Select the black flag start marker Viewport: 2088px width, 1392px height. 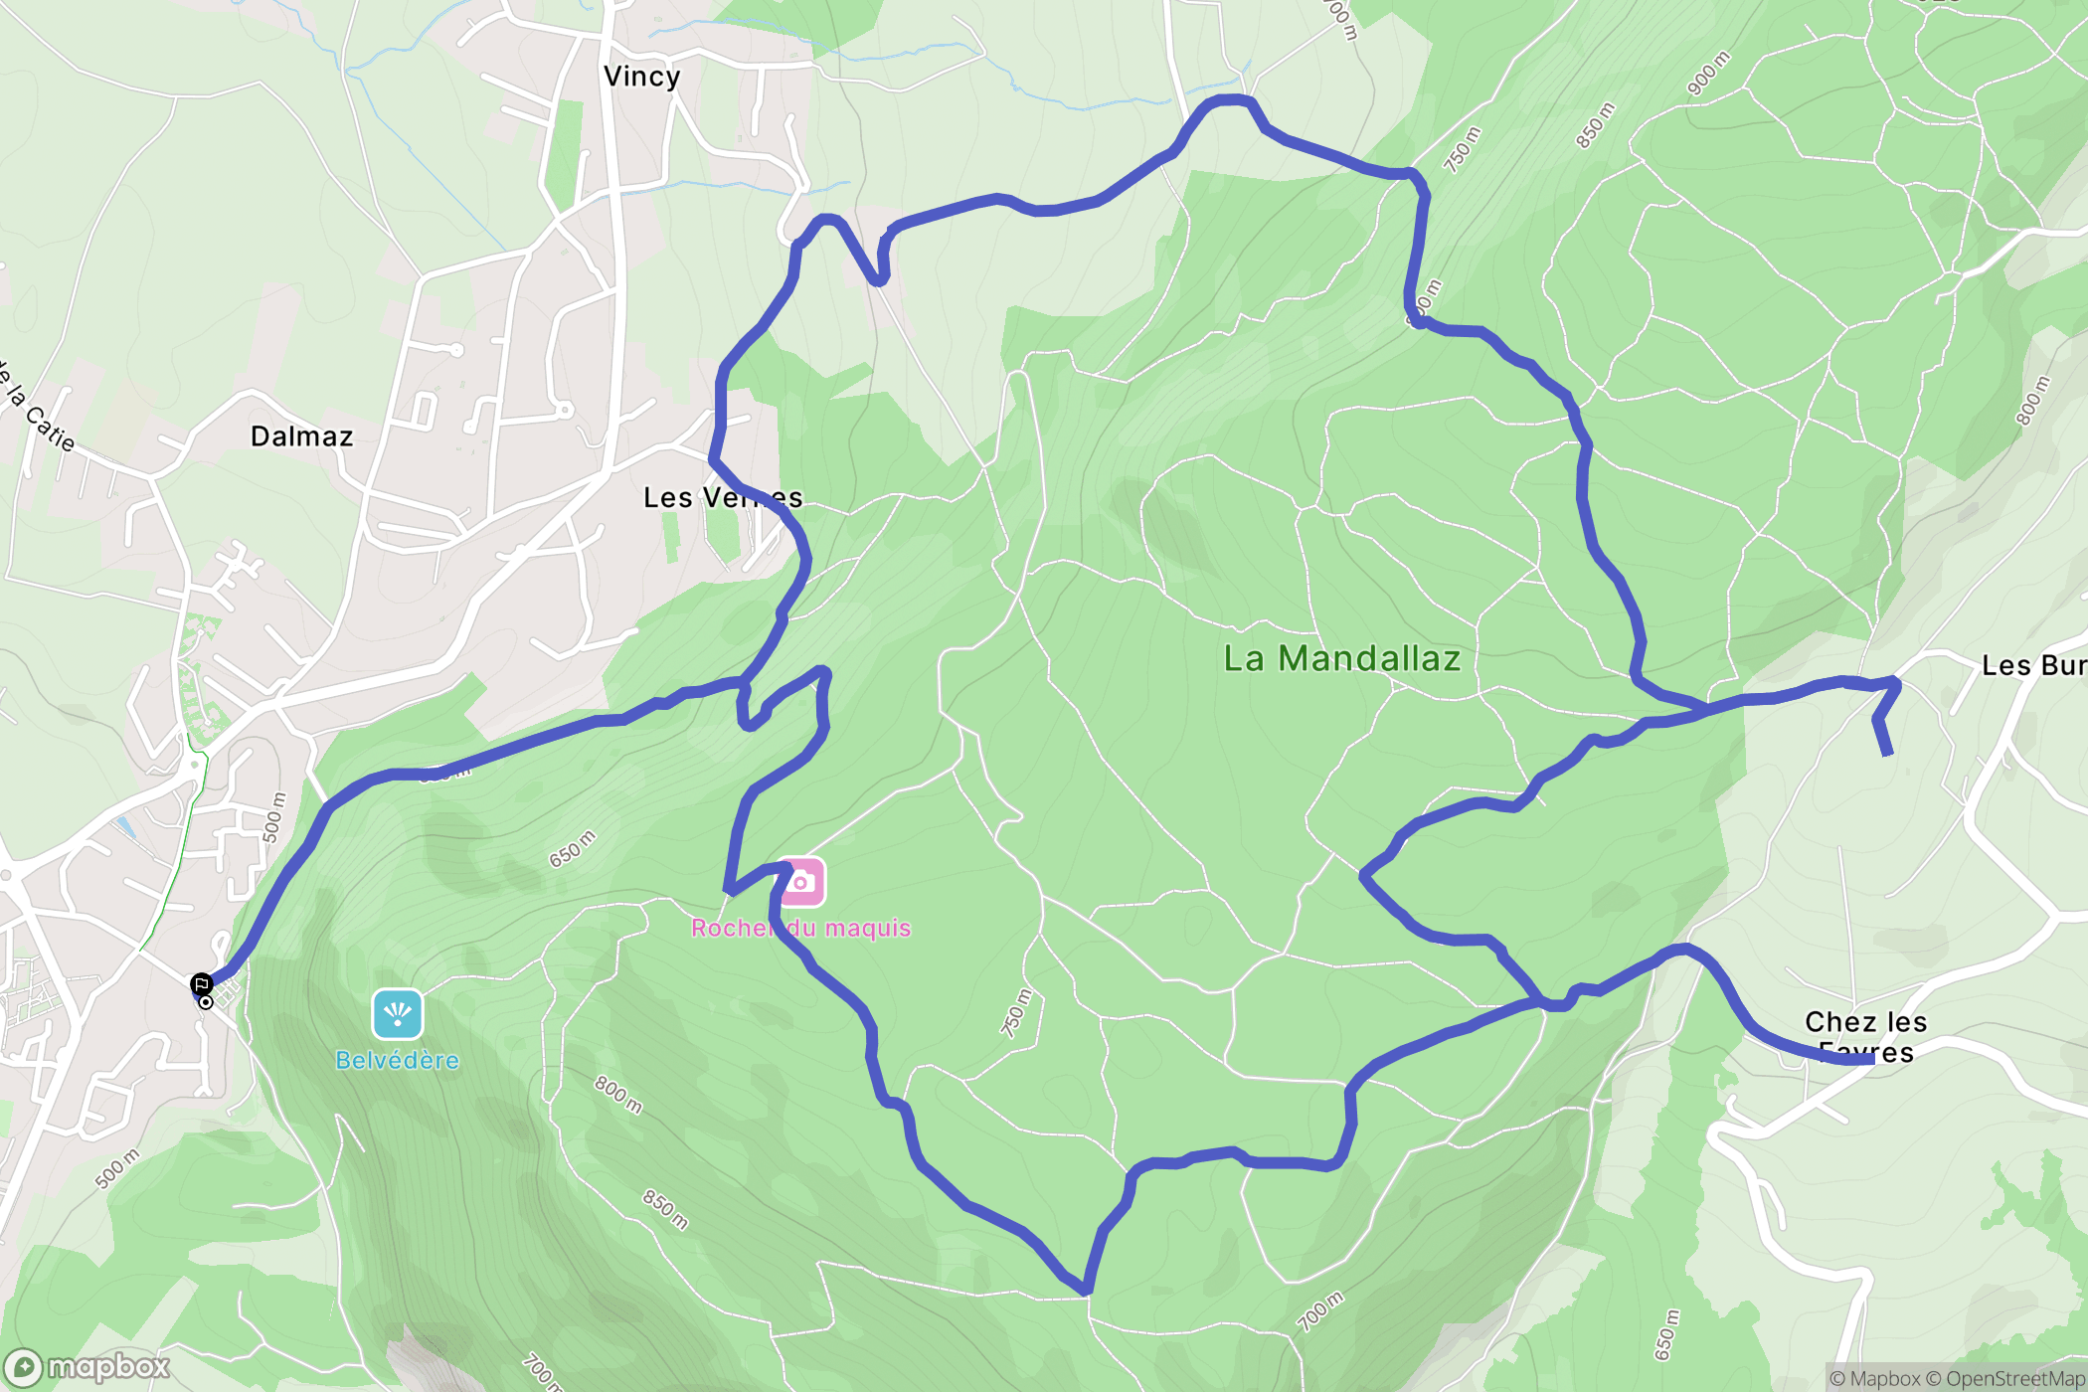click(x=202, y=984)
